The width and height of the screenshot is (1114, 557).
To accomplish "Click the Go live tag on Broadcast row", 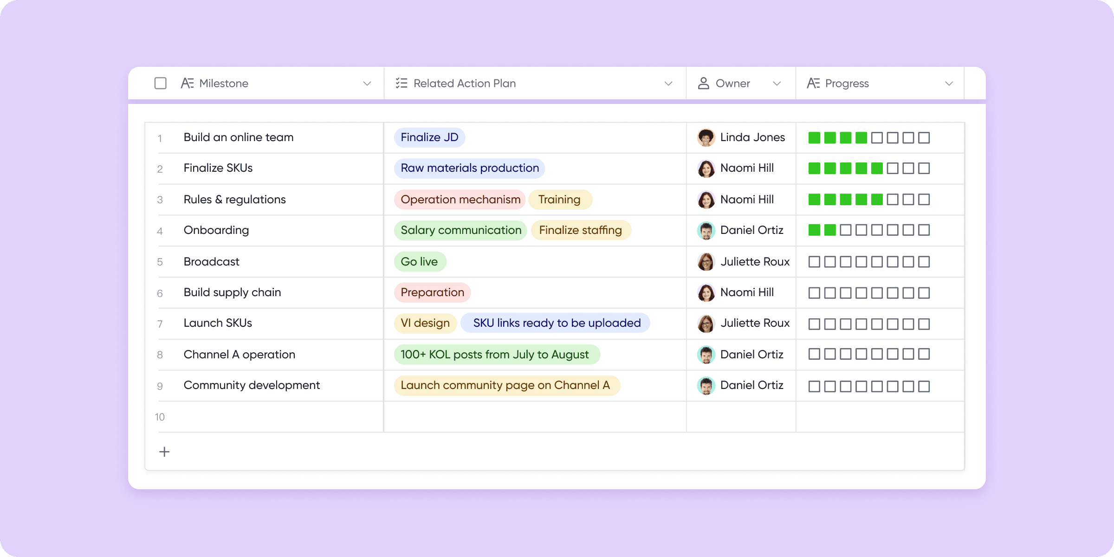I will pyautogui.click(x=419, y=261).
